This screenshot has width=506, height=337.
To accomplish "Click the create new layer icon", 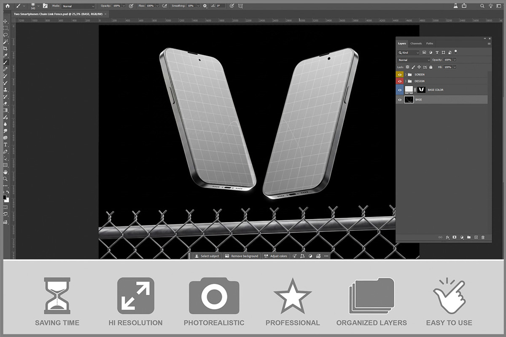I will [476, 237].
